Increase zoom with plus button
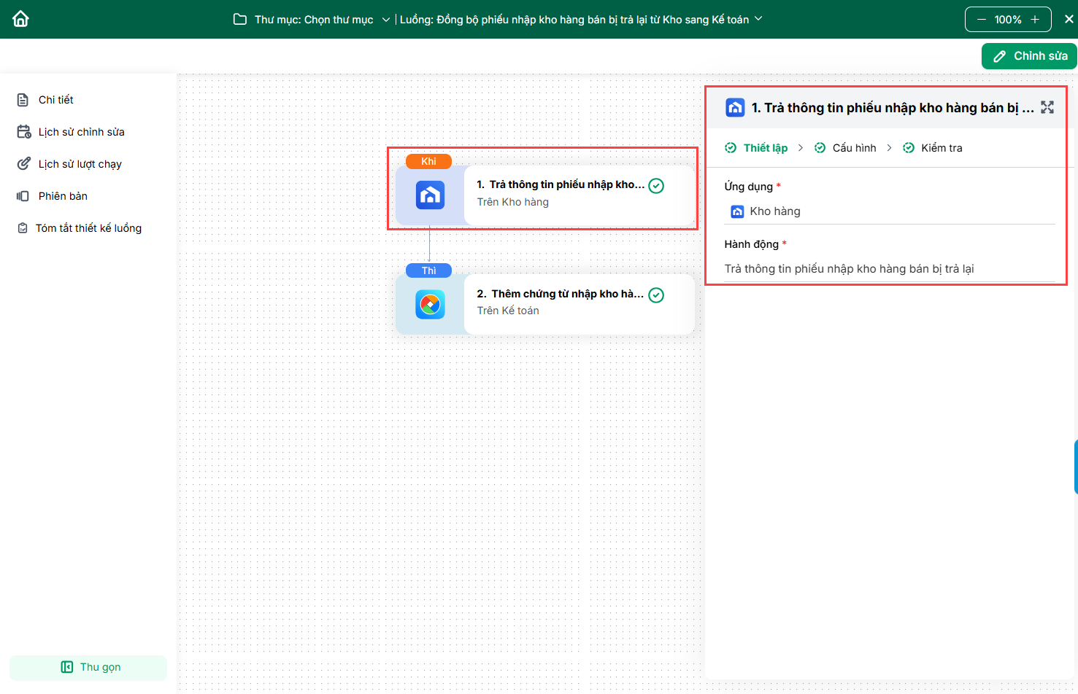 tap(1035, 20)
